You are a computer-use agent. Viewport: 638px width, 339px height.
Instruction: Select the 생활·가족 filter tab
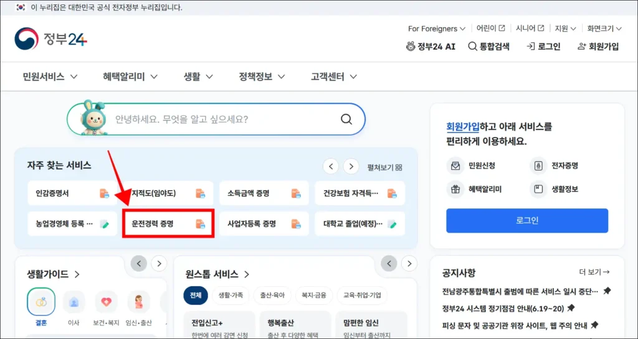point(231,295)
